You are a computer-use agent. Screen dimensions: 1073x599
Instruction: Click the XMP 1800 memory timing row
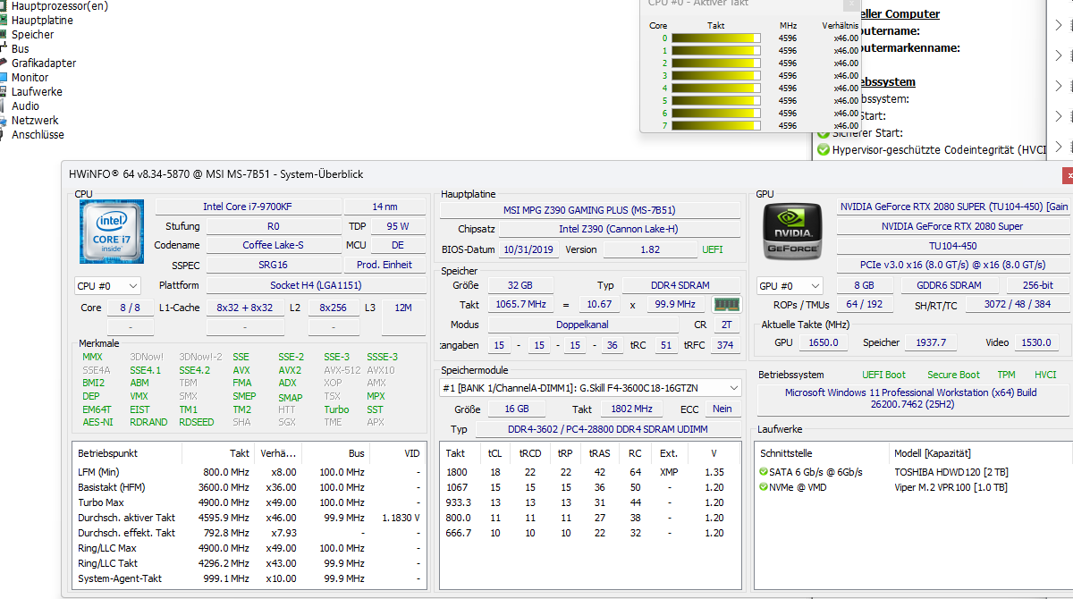click(x=590, y=472)
